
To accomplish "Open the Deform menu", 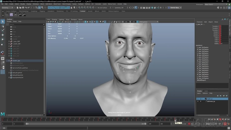I will click(x=87, y=4).
